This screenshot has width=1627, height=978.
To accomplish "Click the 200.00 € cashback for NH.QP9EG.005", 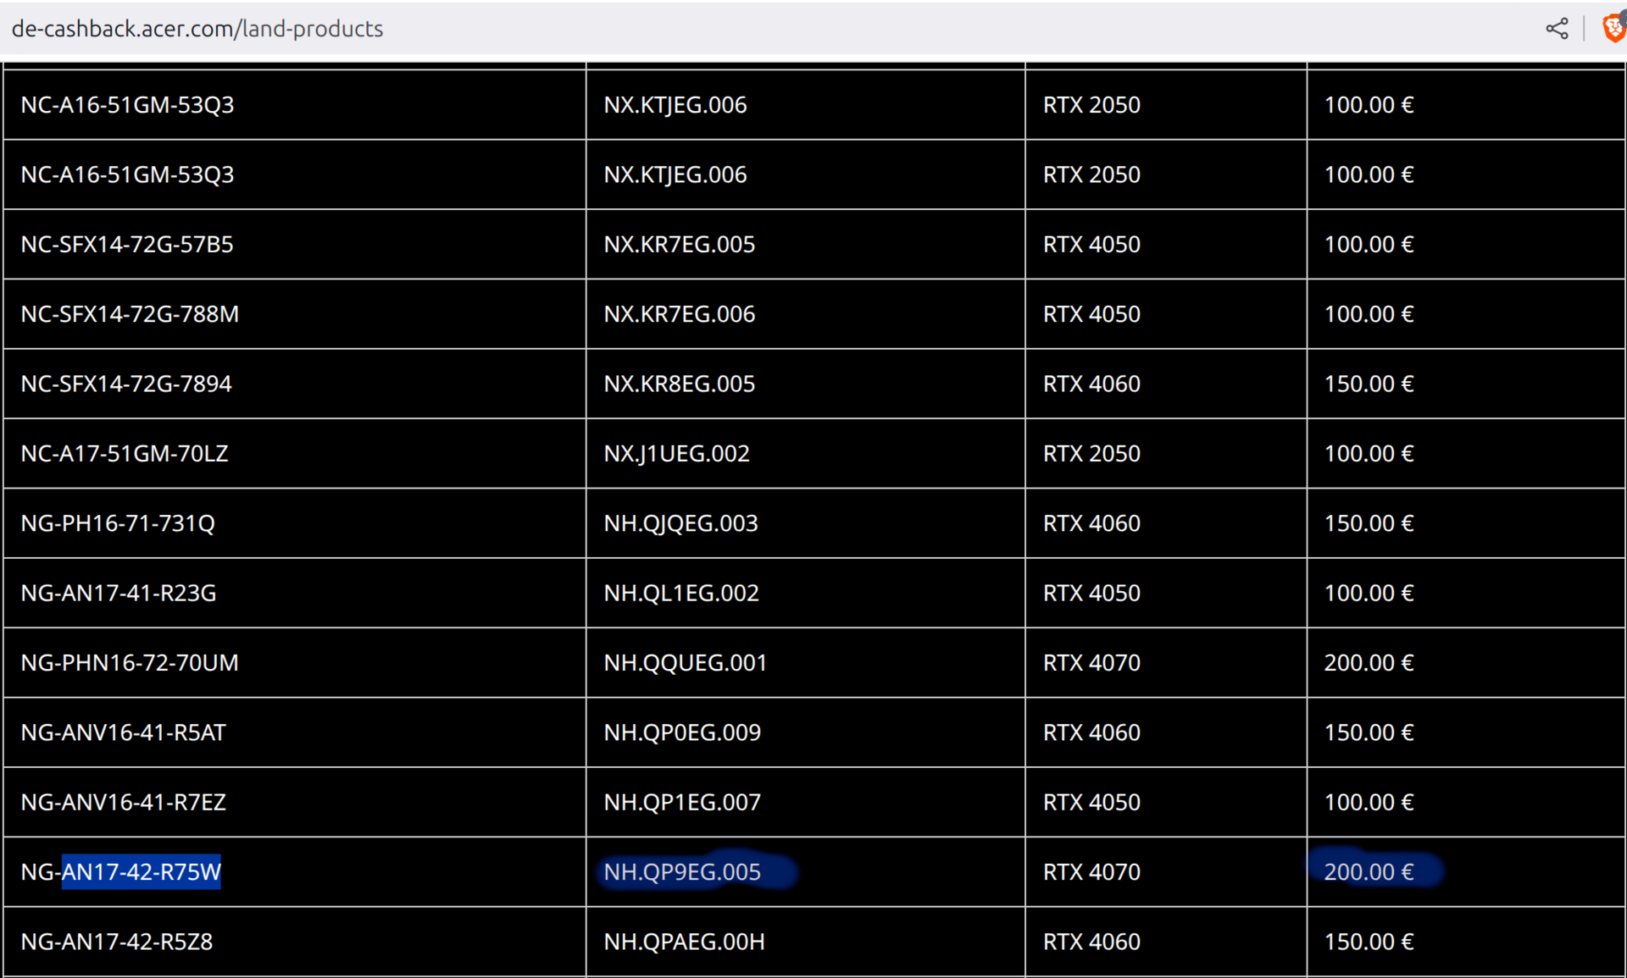I will tap(1369, 871).
